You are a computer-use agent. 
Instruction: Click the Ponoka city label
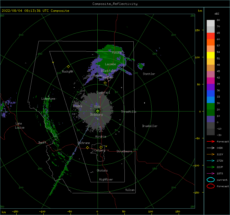(117, 53)
